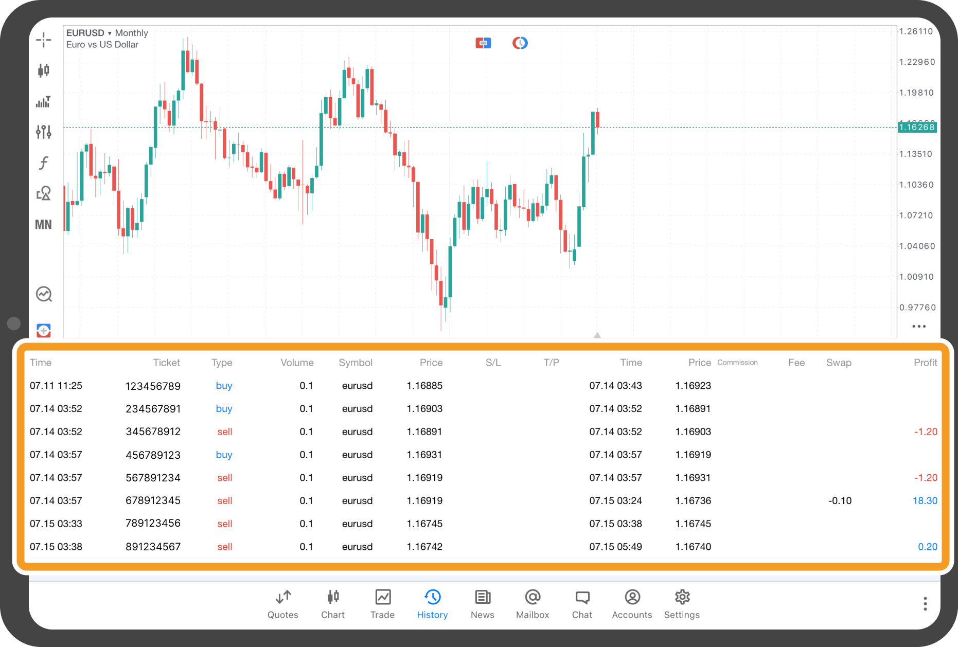
Task: Expand history panel with gray triangle
Action: (x=597, y=335)
